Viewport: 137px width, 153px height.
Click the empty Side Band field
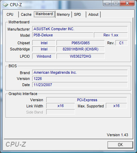click(61, 112)
